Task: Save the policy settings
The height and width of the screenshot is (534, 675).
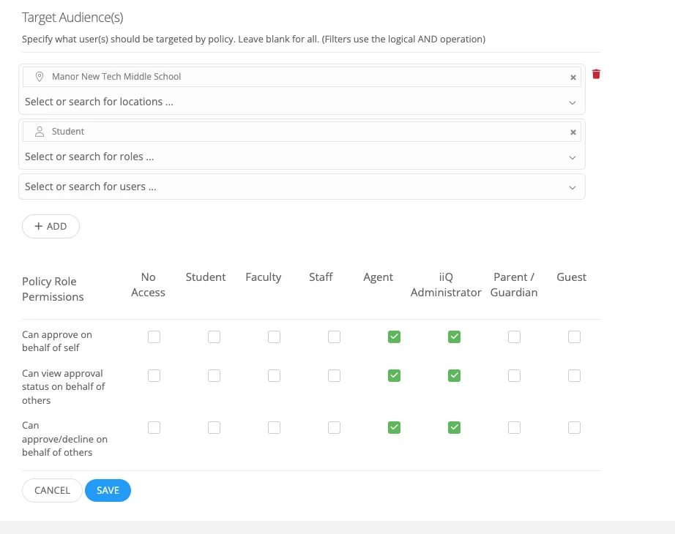Action: 108,490
